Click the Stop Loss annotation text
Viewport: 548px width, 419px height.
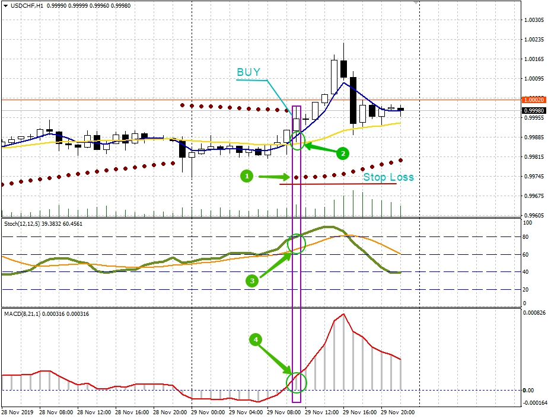(x=388, y=176)
